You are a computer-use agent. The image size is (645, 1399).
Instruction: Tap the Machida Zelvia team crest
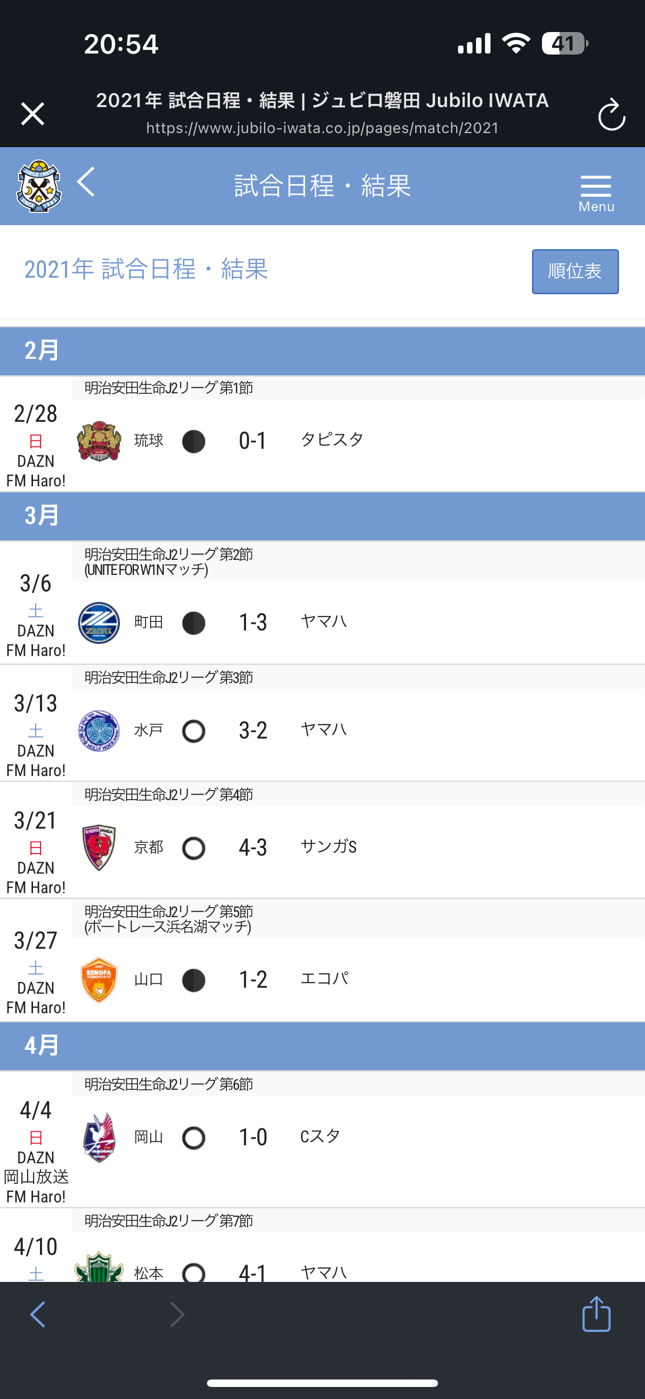[x=99, y=622]
